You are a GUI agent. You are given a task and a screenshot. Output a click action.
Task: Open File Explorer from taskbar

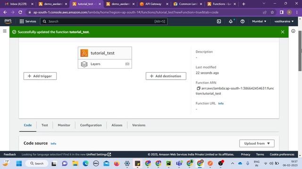[x=75, y=163]
